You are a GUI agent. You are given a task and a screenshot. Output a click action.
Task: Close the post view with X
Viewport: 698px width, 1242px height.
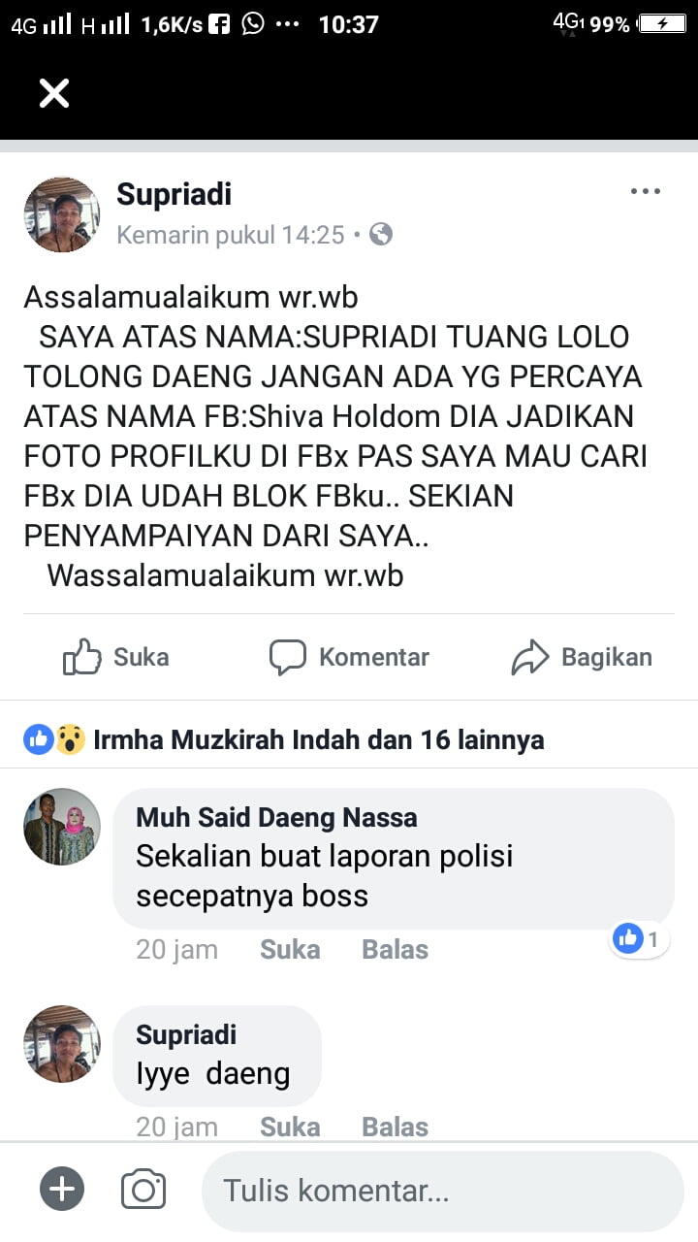point(54,93)
